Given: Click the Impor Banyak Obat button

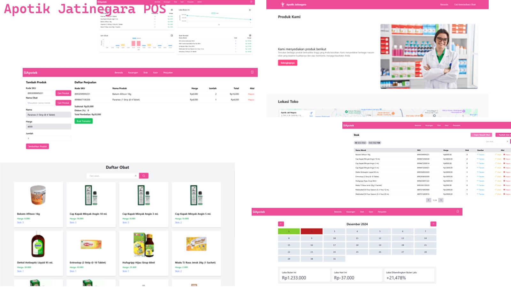Looking at the screenshot, I should click(481, 135).
